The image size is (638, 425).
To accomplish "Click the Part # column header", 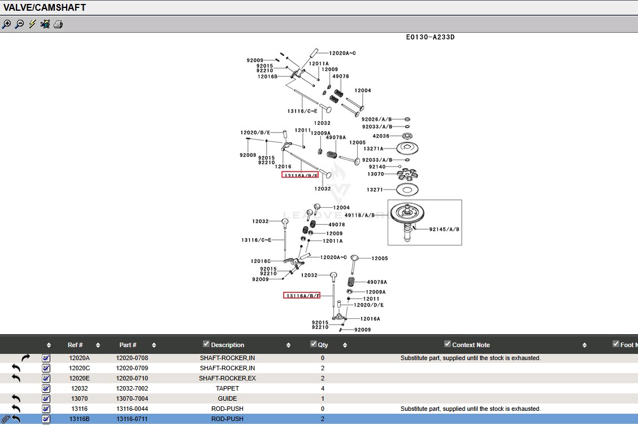I will pos(128,345).
